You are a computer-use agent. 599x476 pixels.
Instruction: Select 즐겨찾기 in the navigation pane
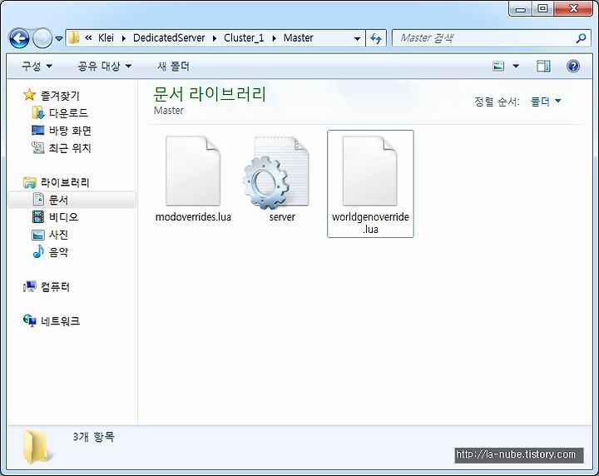[x=60, y=96]
